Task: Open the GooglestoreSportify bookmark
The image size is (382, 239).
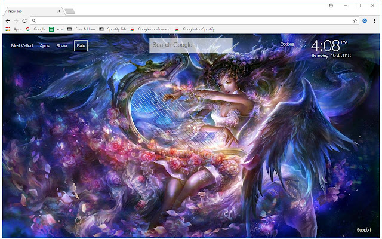Action: (195, 29)
